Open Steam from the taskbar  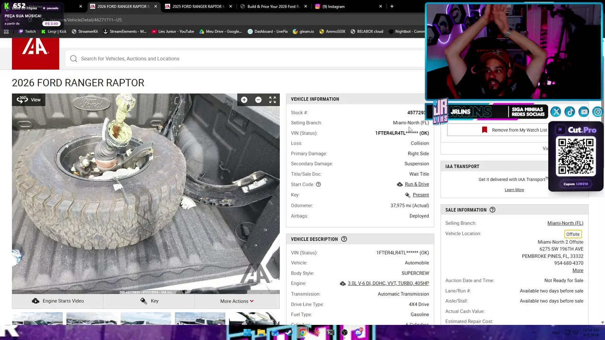click(289, 333)
